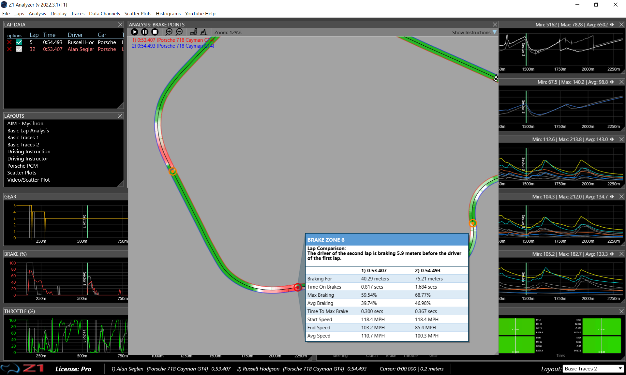This screenshot has width=626, height=375.
Task: Load the Scatter Plots layout
Action: [22, 172]
